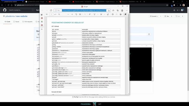This screenshot has height=106, width=189.
Task: Expand the Draw tool options arrow
Action: pyautogui.click(x=98, y=14)
